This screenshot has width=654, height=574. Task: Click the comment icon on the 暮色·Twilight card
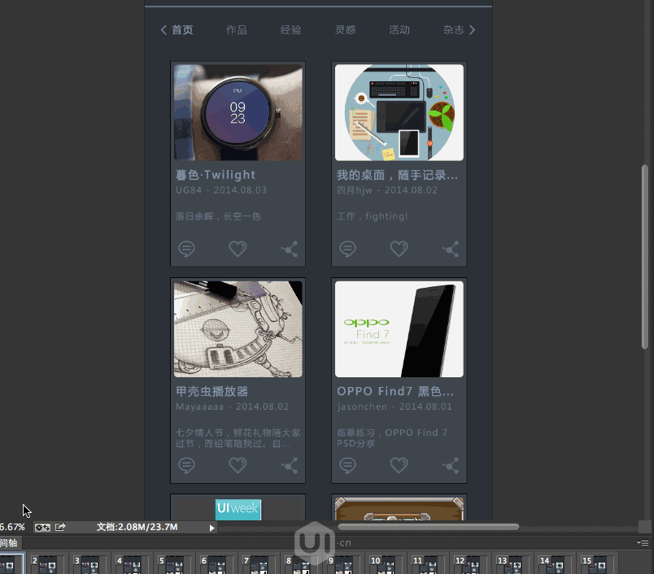pos(186,249)
